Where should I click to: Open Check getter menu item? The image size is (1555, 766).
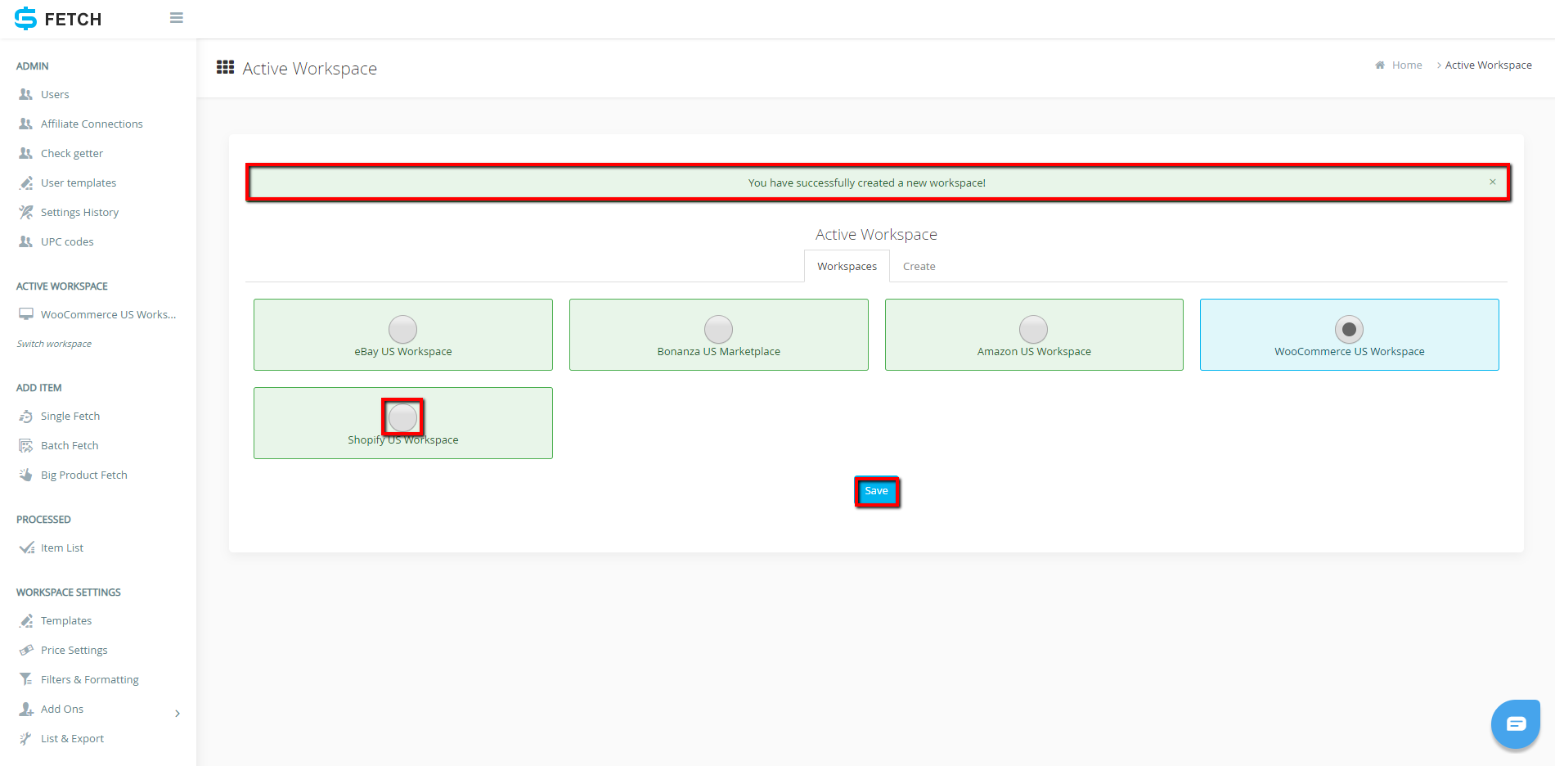pos(72,153)
